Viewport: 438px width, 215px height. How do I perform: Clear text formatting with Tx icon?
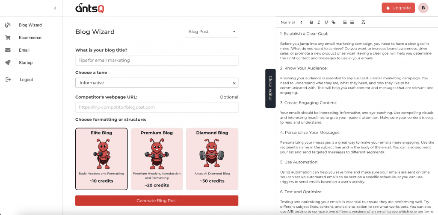point(364,22)
